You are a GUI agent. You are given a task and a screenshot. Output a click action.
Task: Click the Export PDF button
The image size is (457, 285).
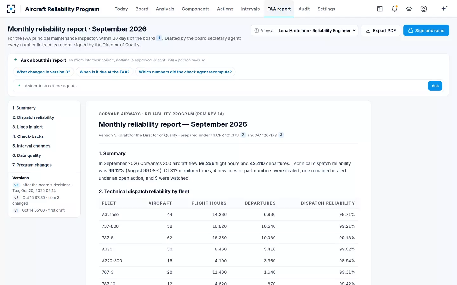[381, 31]
